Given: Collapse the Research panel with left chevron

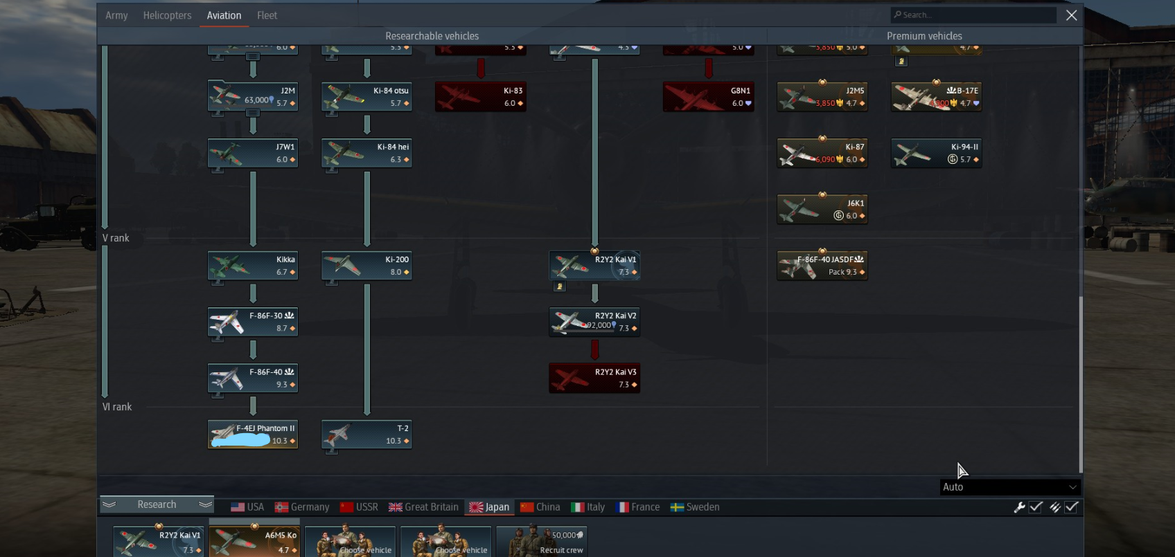Looking at the screenshot, I should 109,504.
